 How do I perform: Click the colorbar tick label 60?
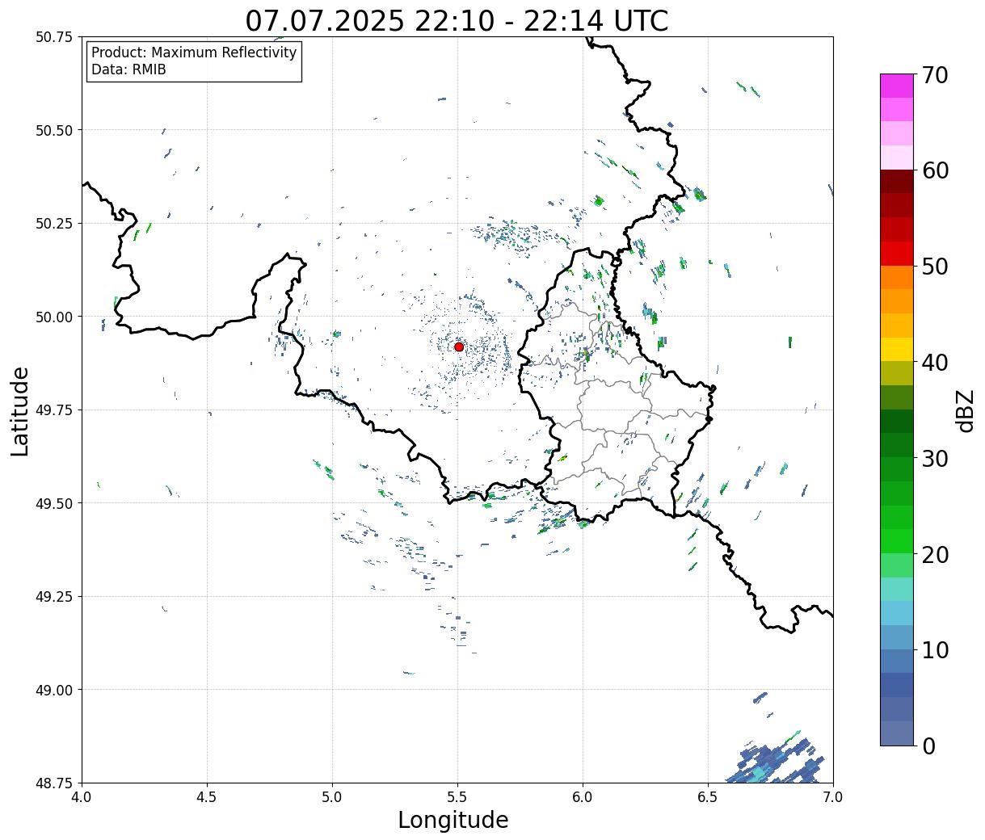point(935,170)
